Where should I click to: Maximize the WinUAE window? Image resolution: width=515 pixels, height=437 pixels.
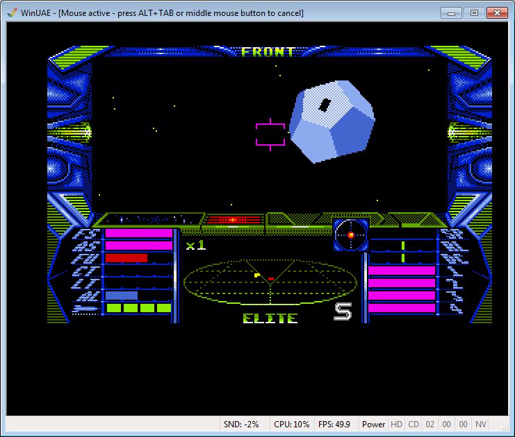pos(474,13)
